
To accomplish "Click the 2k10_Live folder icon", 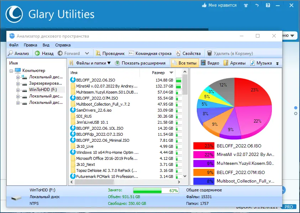I will tap(73, 146).
